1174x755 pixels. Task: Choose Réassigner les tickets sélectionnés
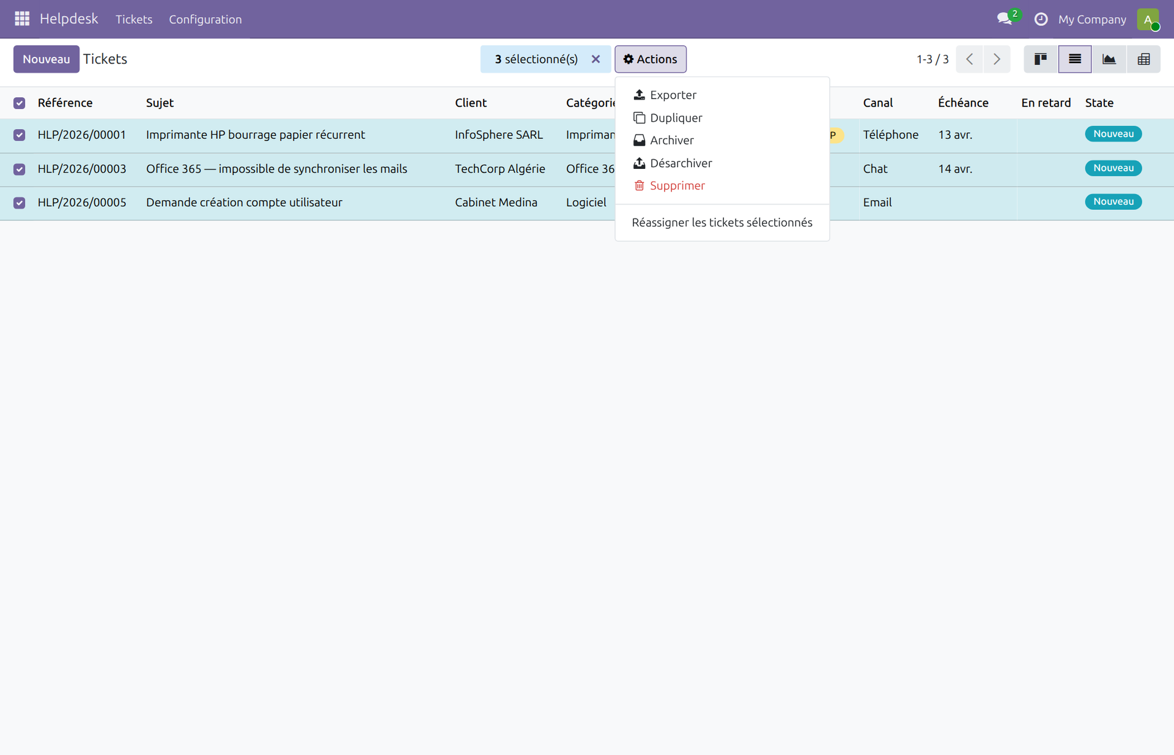pyautogui.click(x=722, y=222)
